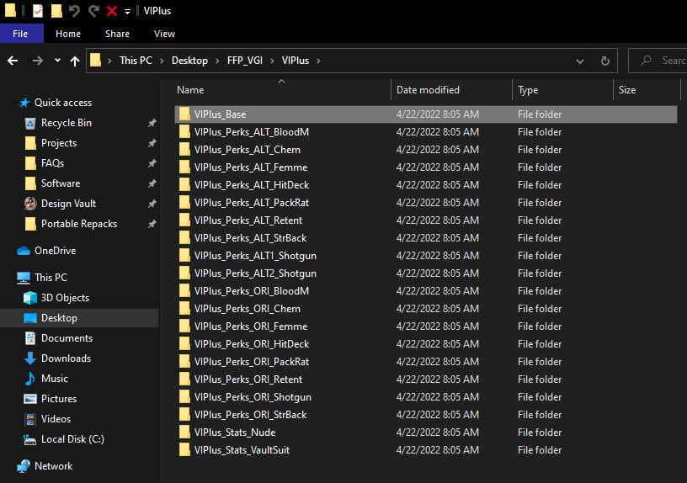Image resolution: width=687 pixels, height=483 pixels.
Task: Select folder VIPlus_Perks_ALT_BloodM
Action: tap(252, 132)
